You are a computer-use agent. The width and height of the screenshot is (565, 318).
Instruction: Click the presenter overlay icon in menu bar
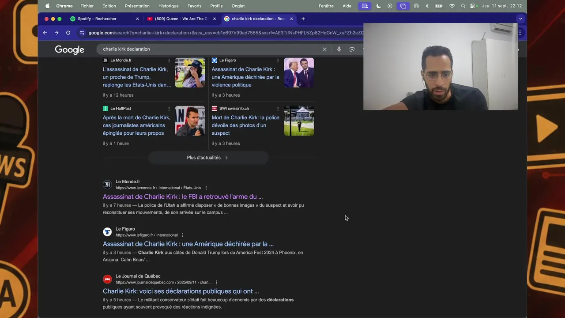(365, 6)
